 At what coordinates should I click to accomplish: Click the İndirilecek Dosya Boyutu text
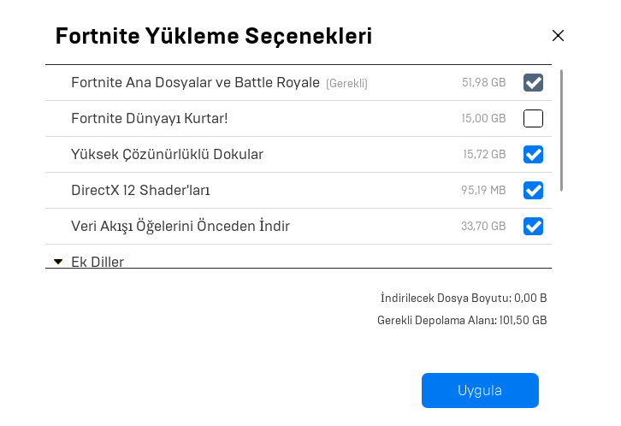[x=464, y=299]
